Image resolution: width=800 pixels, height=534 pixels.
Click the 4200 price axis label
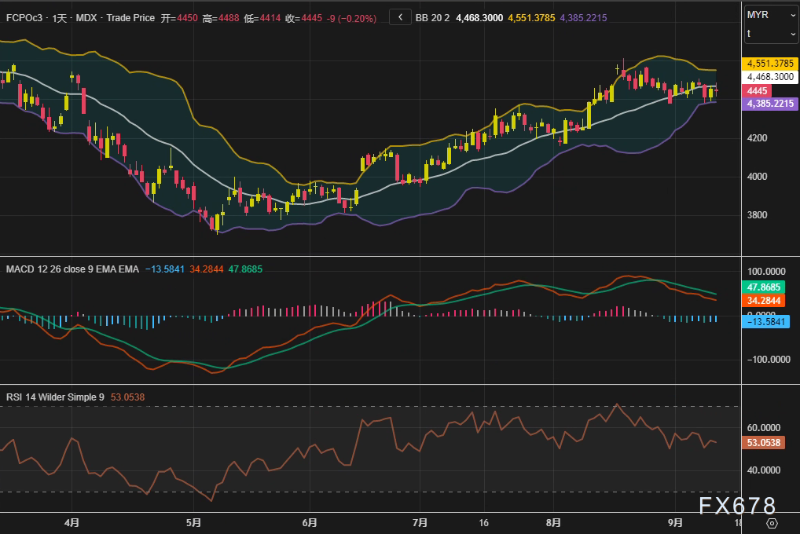pos(759,138)
